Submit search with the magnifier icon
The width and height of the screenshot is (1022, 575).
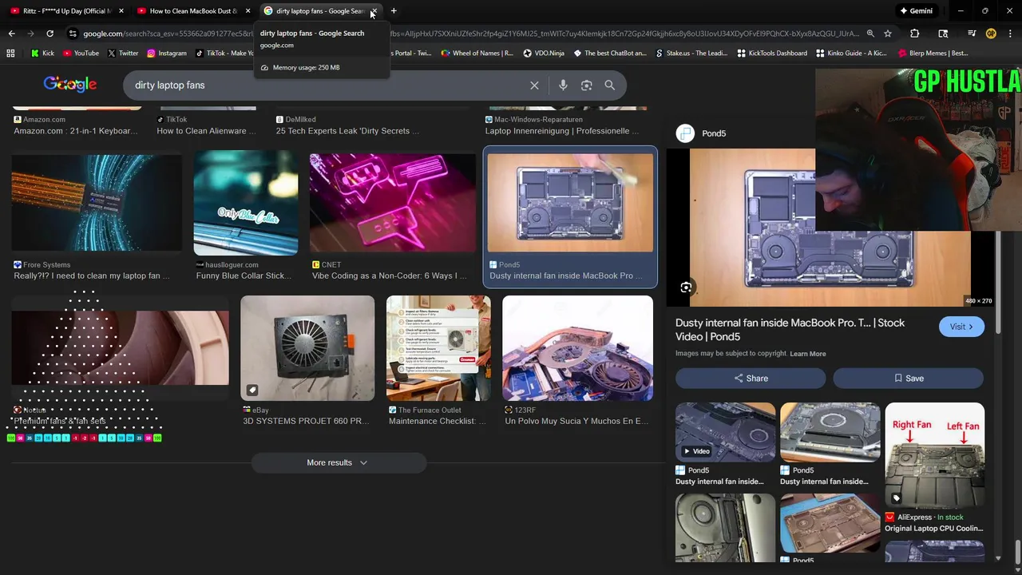point(610,85)
